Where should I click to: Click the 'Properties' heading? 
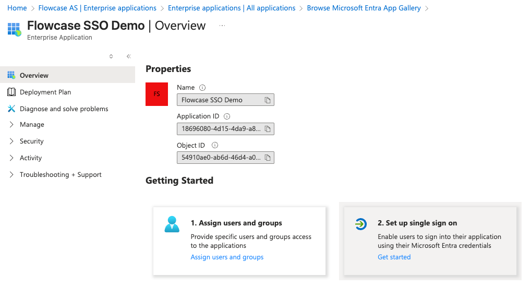click(x=168, y=69)
